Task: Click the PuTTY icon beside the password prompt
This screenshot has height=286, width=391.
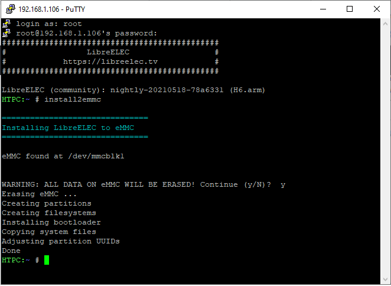Action: (6, 33)
